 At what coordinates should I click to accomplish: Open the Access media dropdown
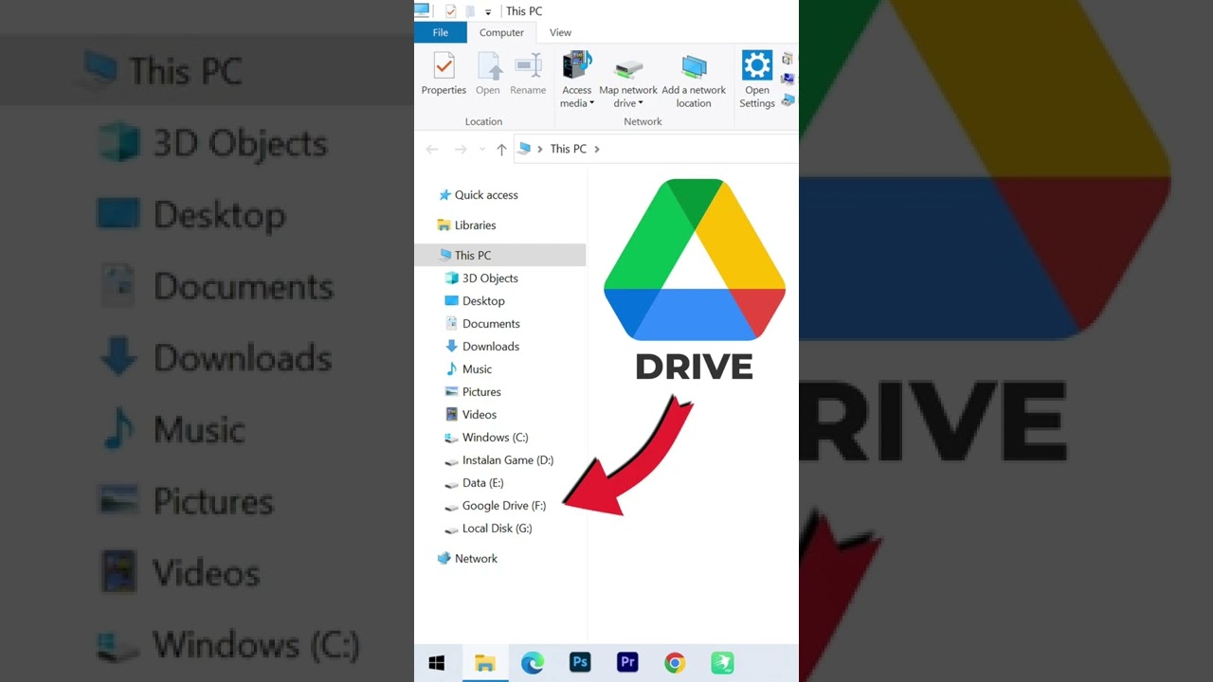point(576,81)
